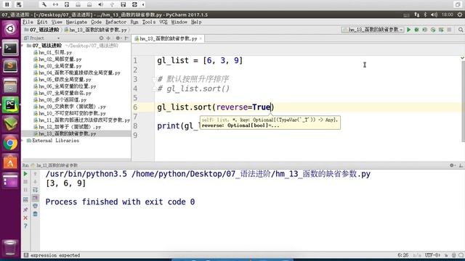Screen dimensions: 465x261
Task: Click the stop process icon in Run panel
Action: point(25,182)
